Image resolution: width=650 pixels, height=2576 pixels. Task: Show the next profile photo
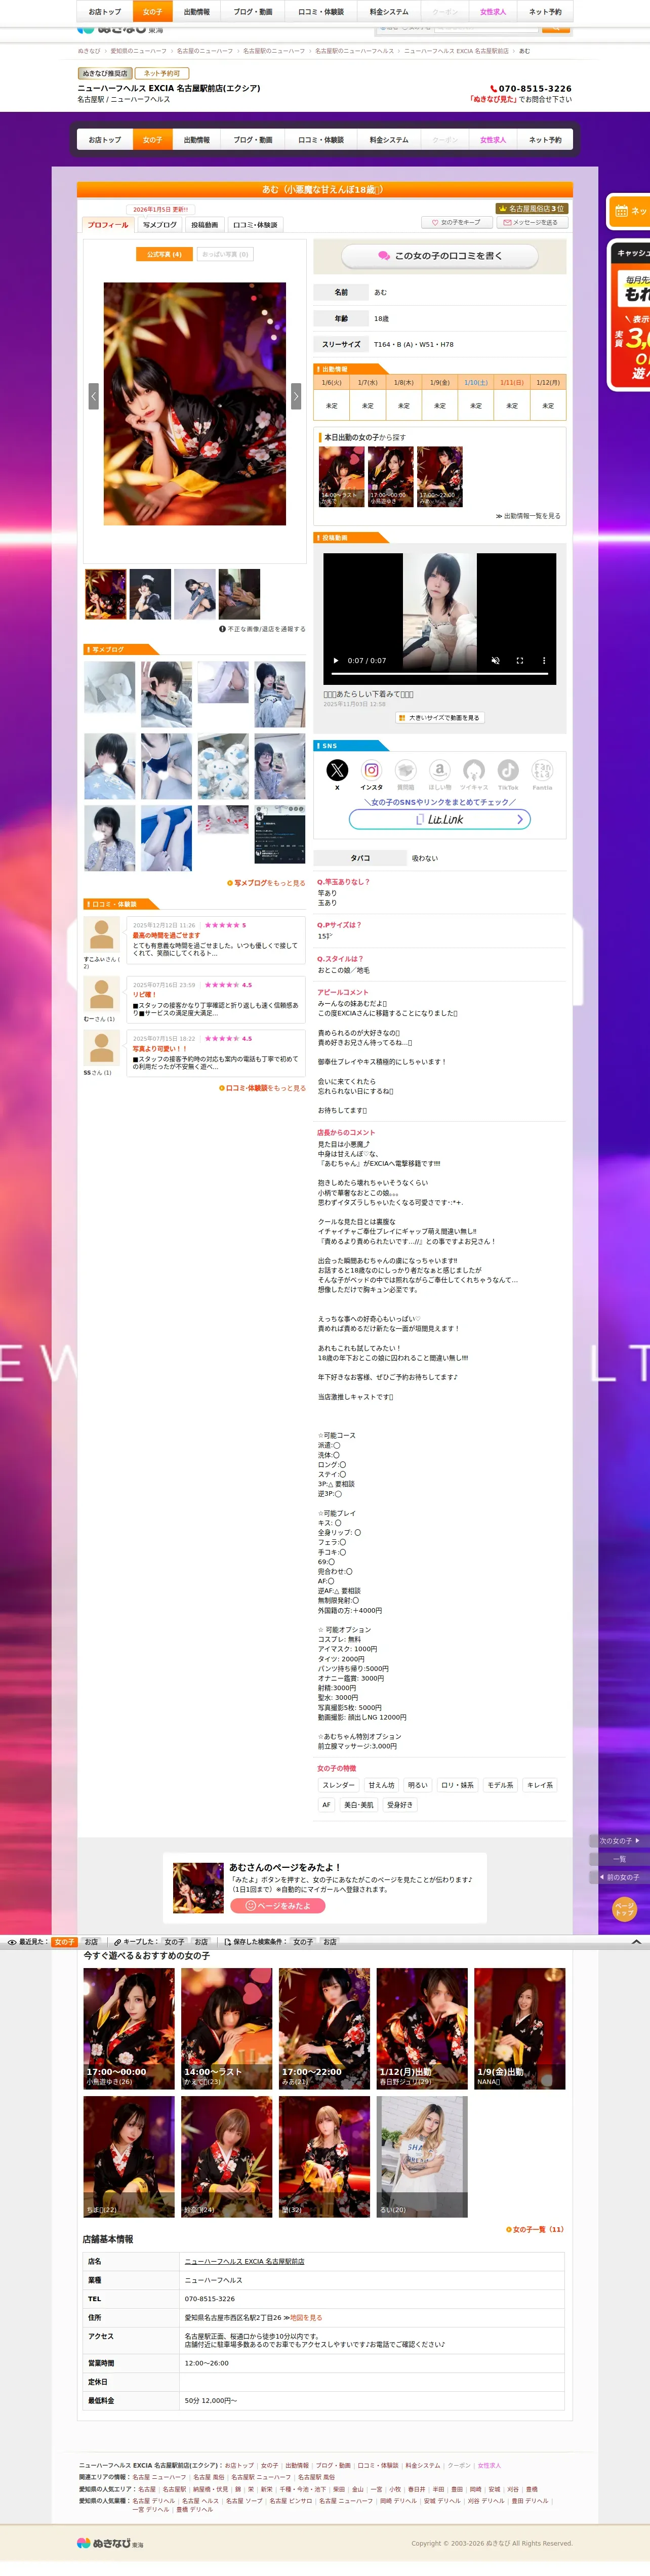[296, 396]
